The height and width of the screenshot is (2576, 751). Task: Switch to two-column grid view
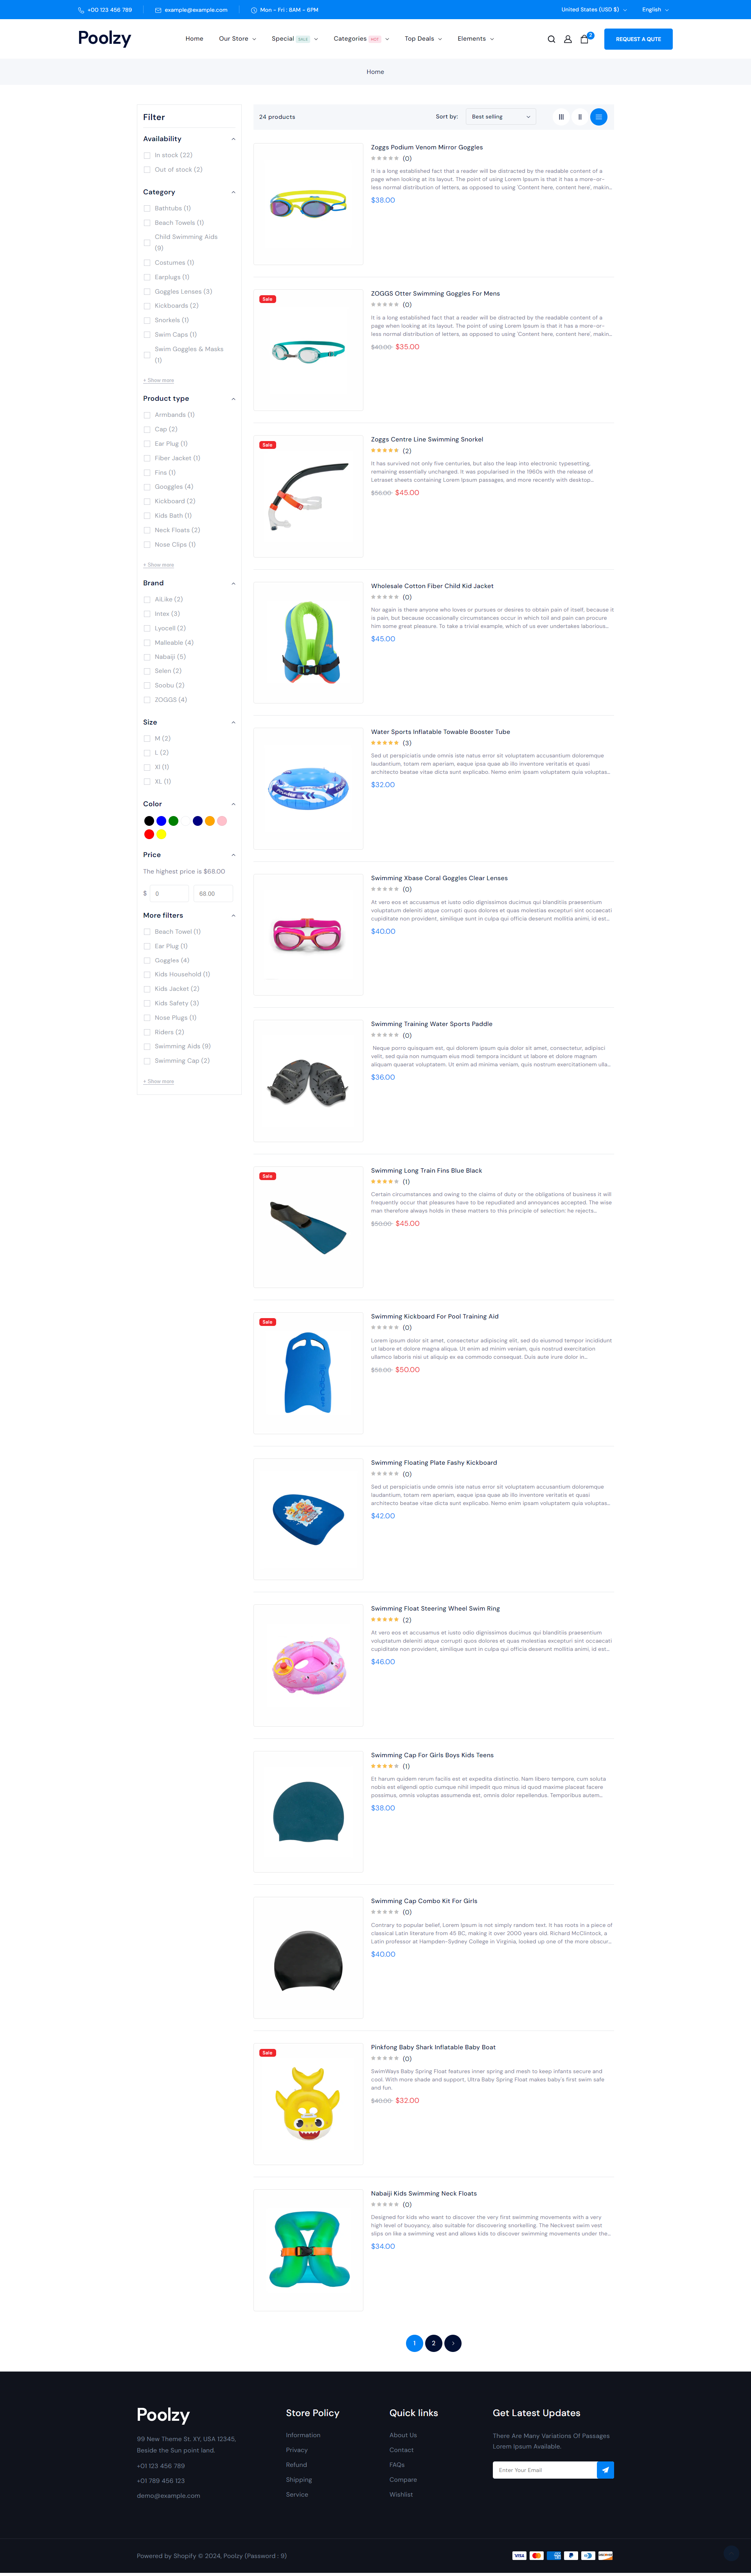pos(580,117)
